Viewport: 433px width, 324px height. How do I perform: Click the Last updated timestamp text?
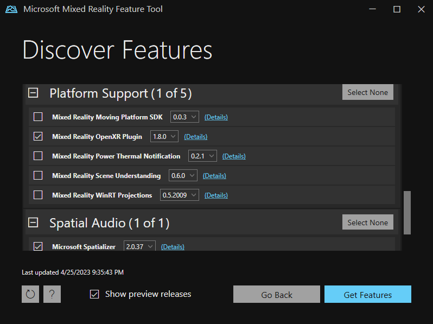[73, 272]
